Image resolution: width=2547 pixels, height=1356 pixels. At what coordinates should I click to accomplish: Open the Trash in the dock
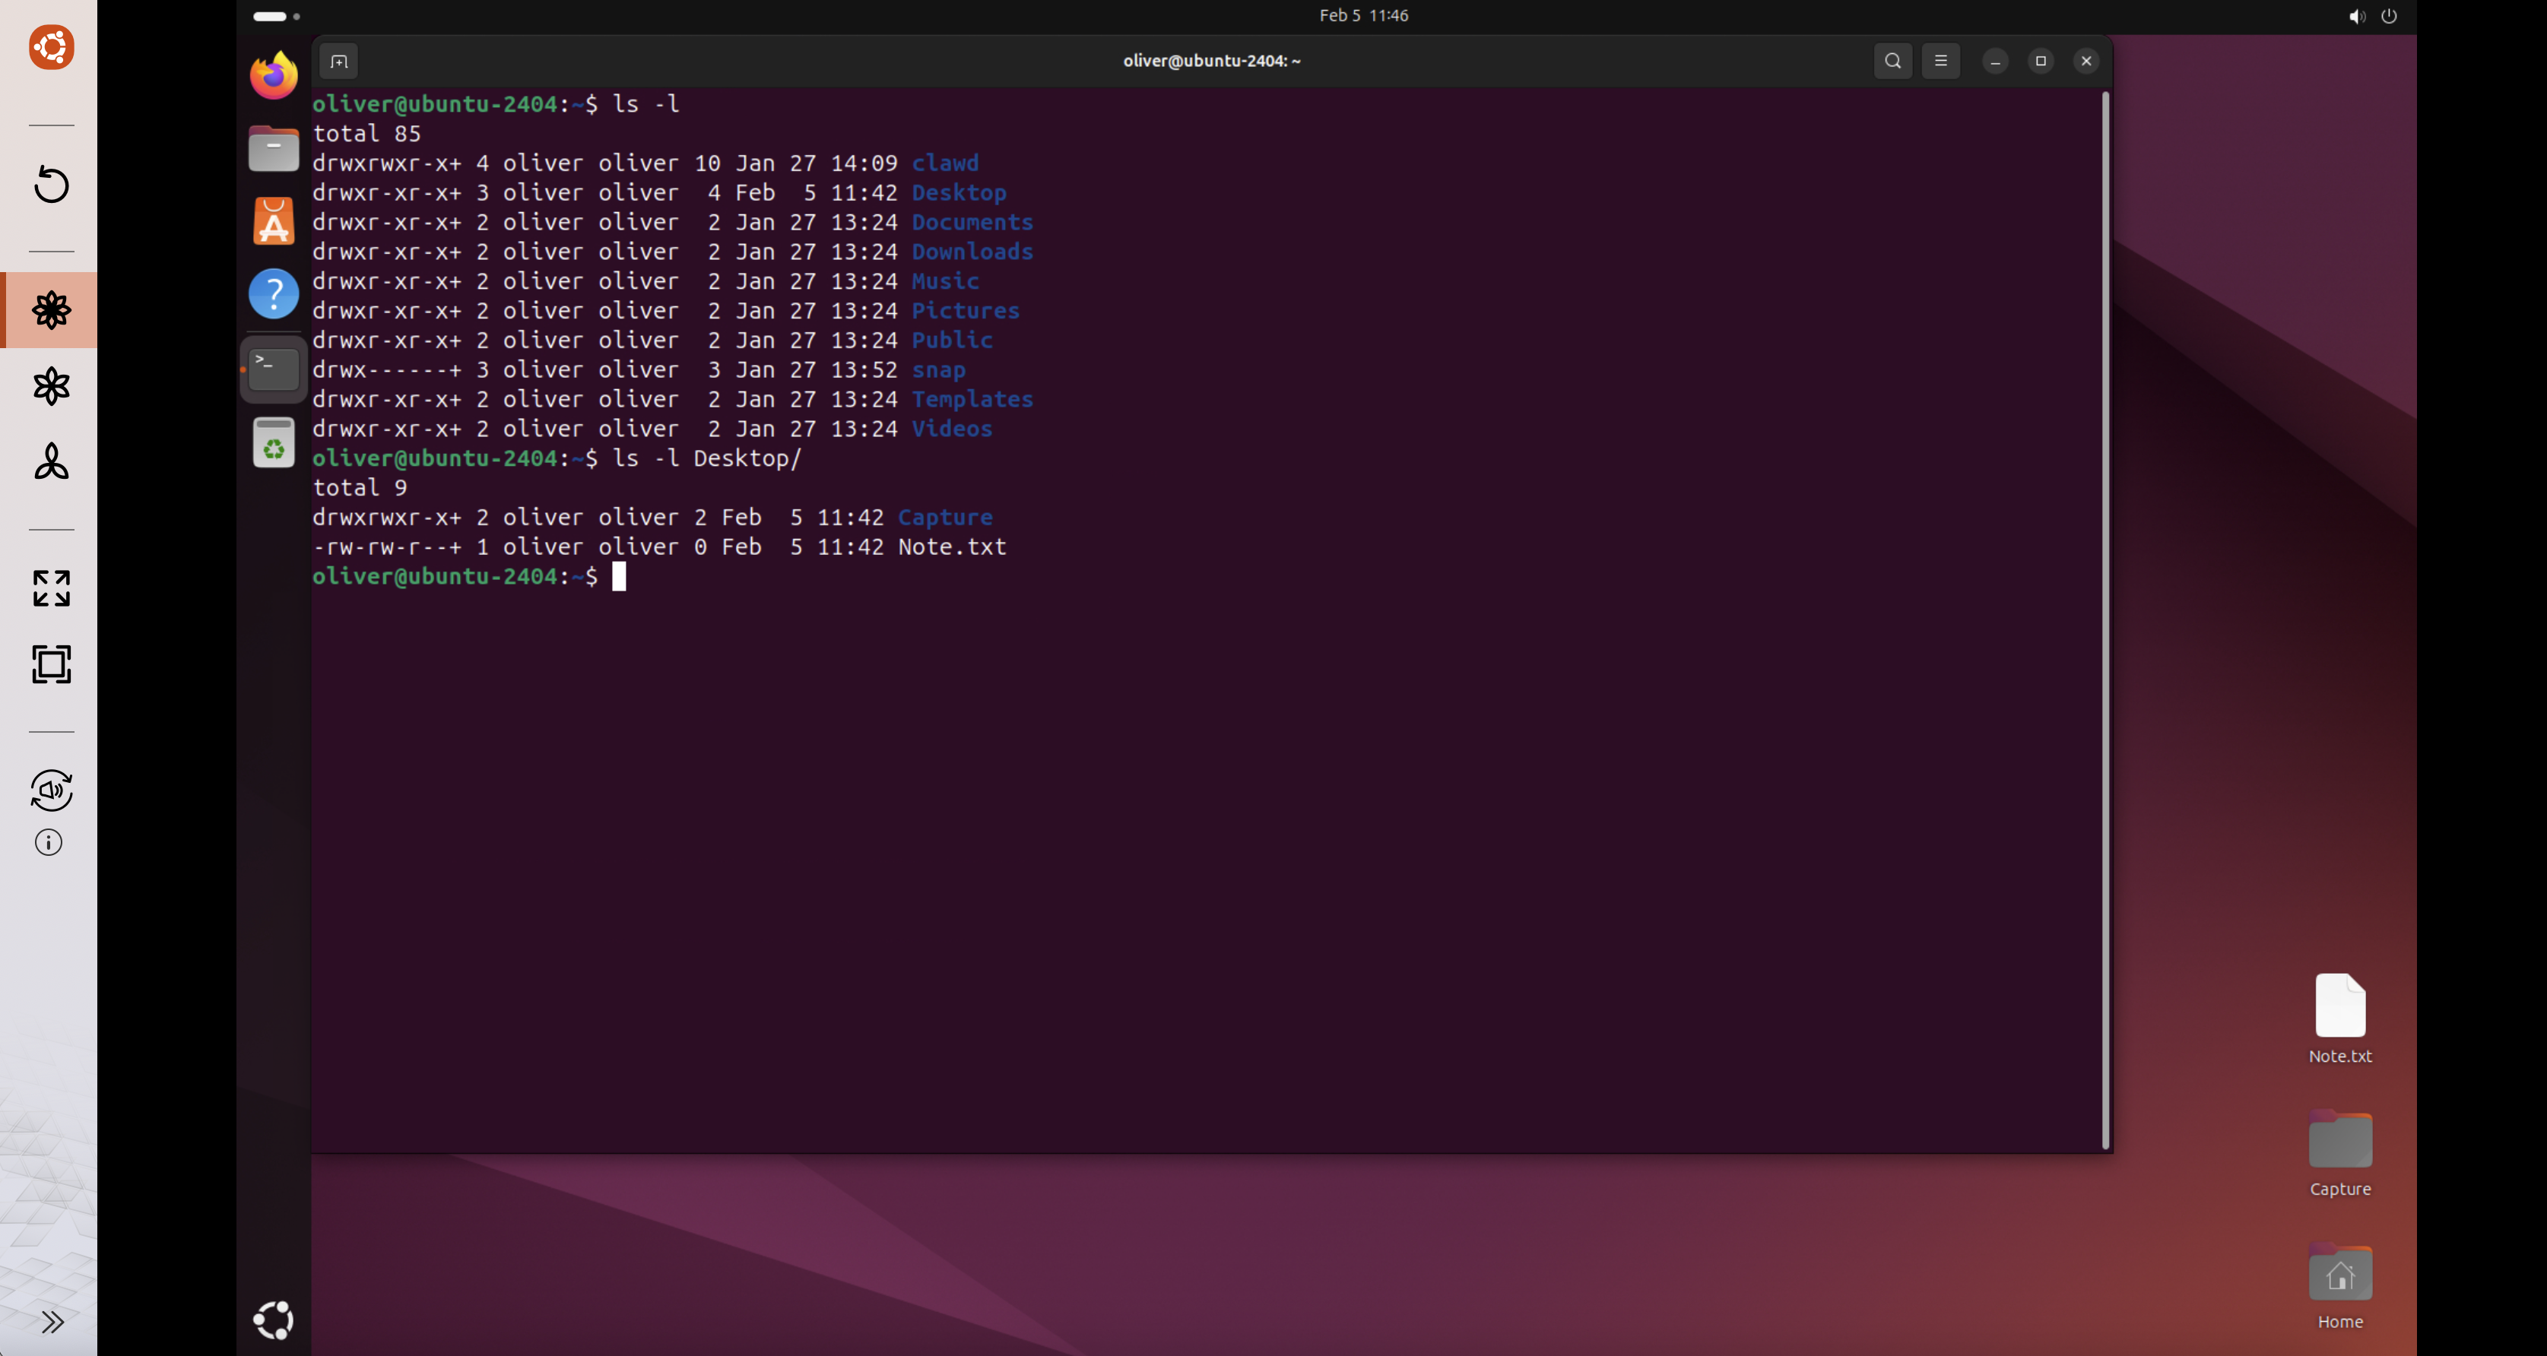coord(274,443)
